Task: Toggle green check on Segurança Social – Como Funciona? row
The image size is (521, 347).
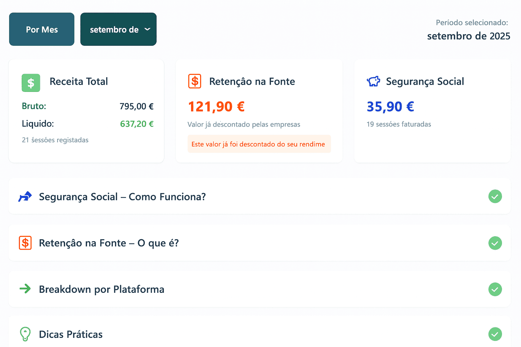Action: [x=495, y=197]
